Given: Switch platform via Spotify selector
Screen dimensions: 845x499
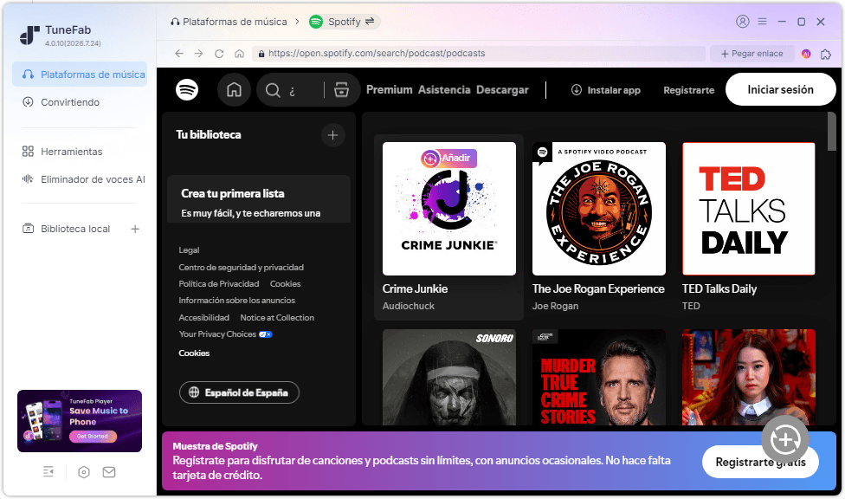Looking at the screenshot, I should [344, 22].
